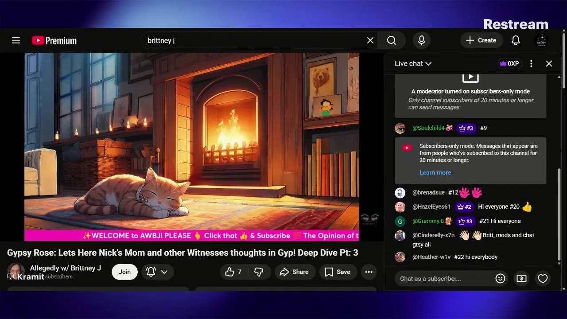
Task: Click the video player area
Action: click(x=192, y=147)
